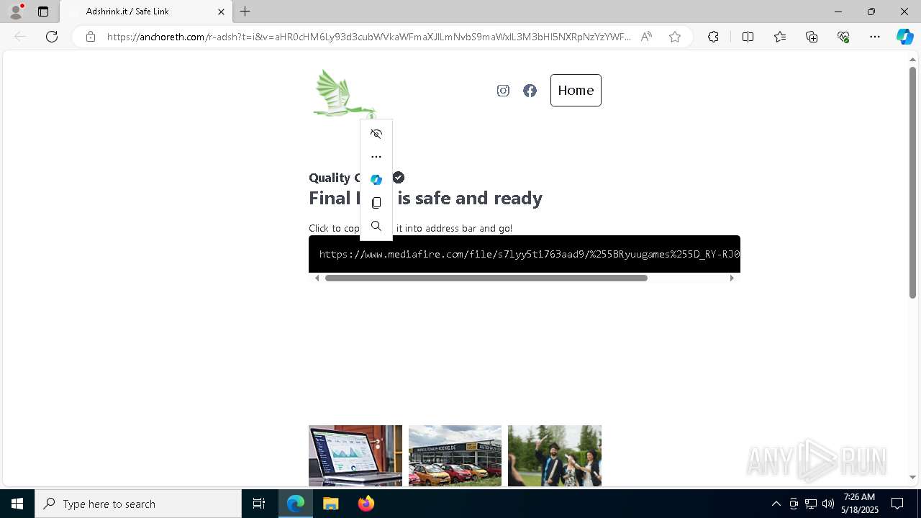Open the notification center
The image size is (921, 518).
[897, 504]
